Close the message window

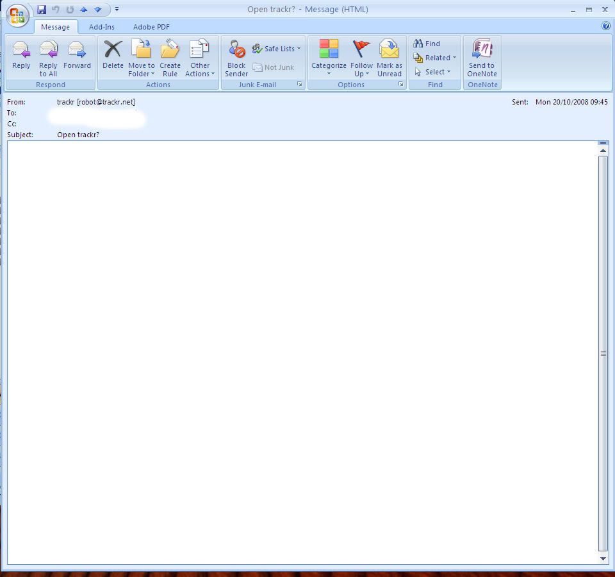(x=605, y=10)
